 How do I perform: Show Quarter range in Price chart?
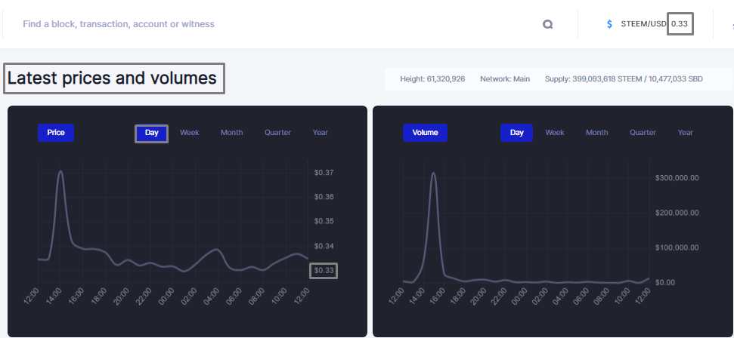(x=277, y=133)
